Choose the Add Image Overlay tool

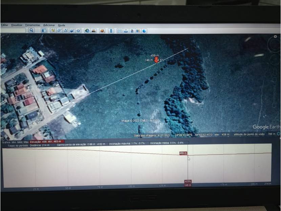[72, 31]
